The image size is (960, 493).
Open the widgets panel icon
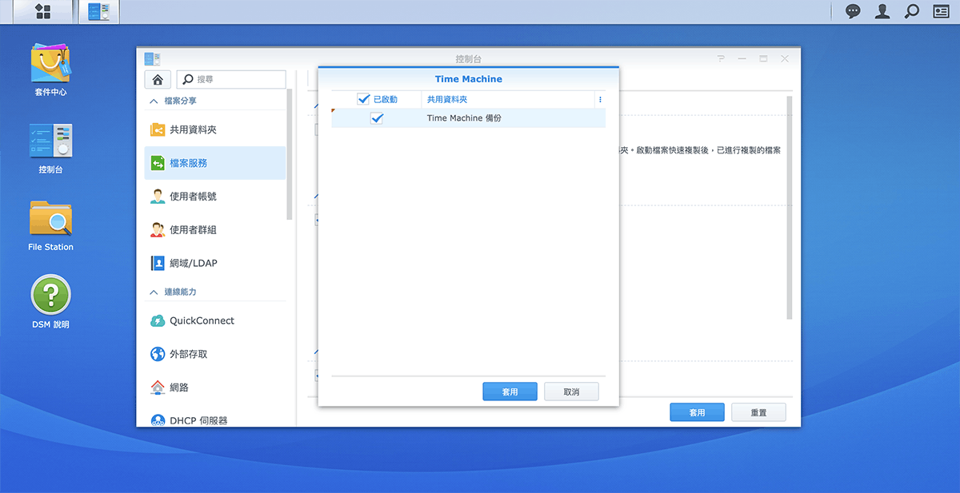(940, 11)
